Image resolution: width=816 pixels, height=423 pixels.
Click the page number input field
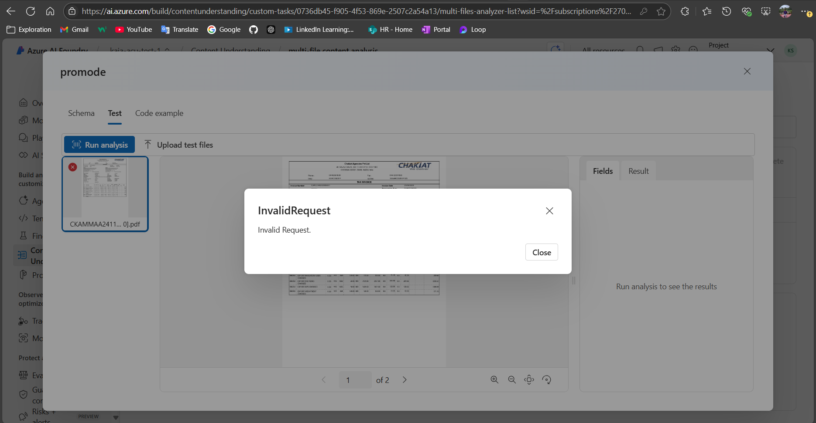click(x=355, y=380)
